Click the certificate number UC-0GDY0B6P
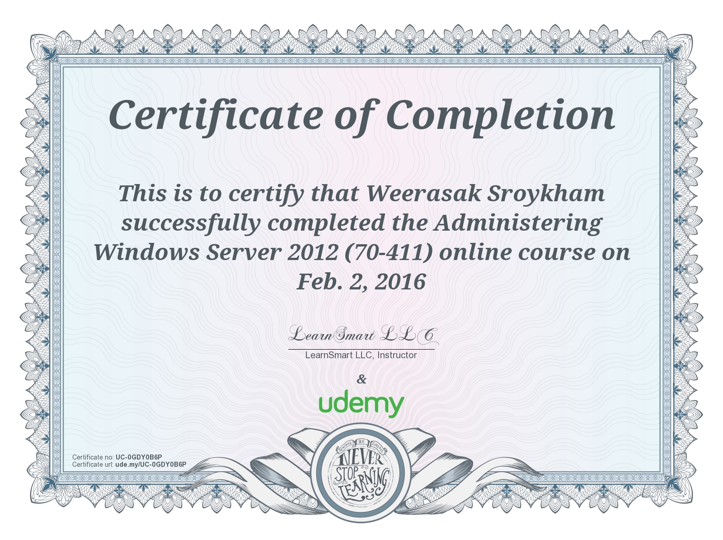 click(x=138, y=457)
